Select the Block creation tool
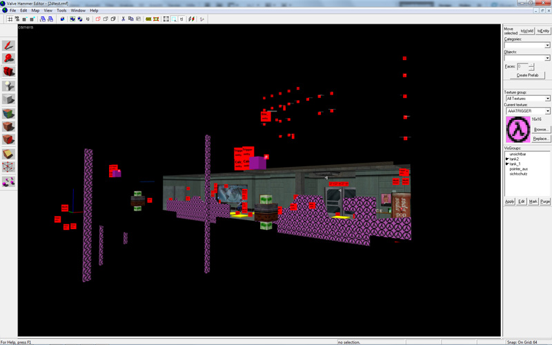 click(x=8, y=99)
